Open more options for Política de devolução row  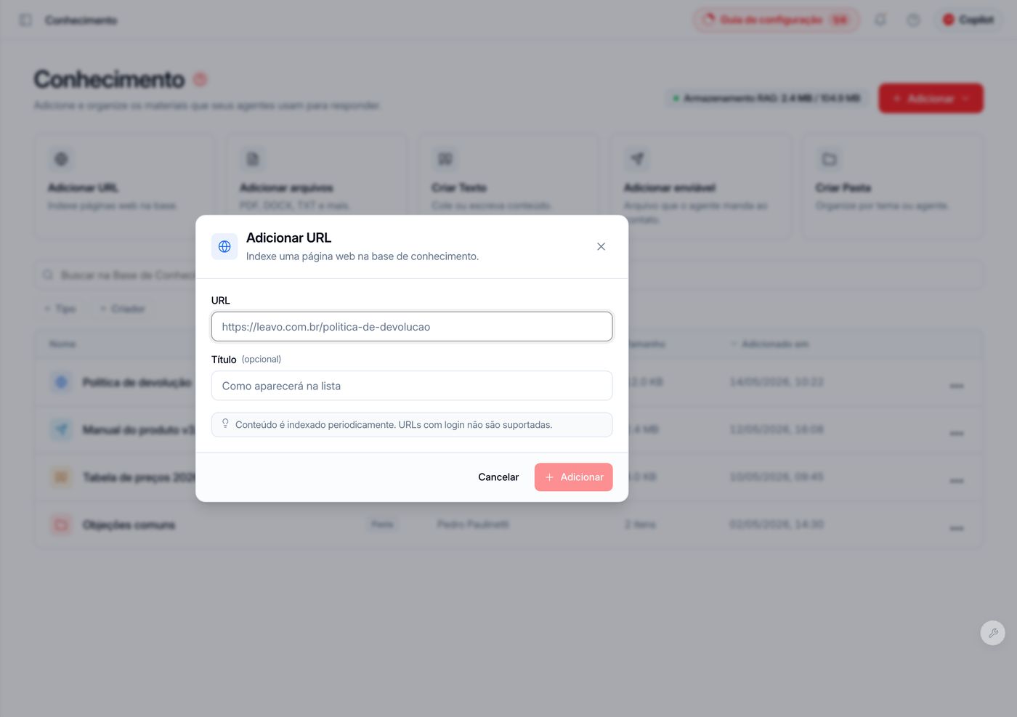[957, 386]
